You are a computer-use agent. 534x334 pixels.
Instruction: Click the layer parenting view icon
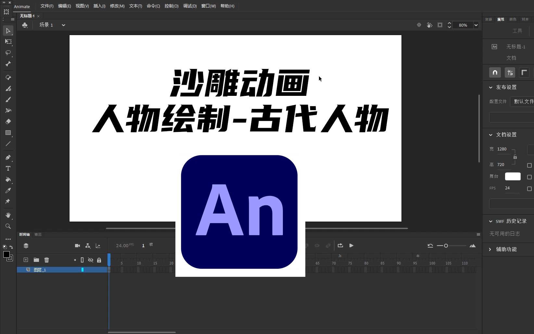pyautogui.click(x=88, y=246)
